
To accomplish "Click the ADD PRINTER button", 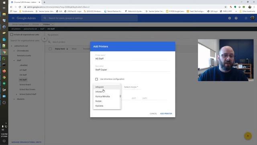I will click(x=166, y=114).
